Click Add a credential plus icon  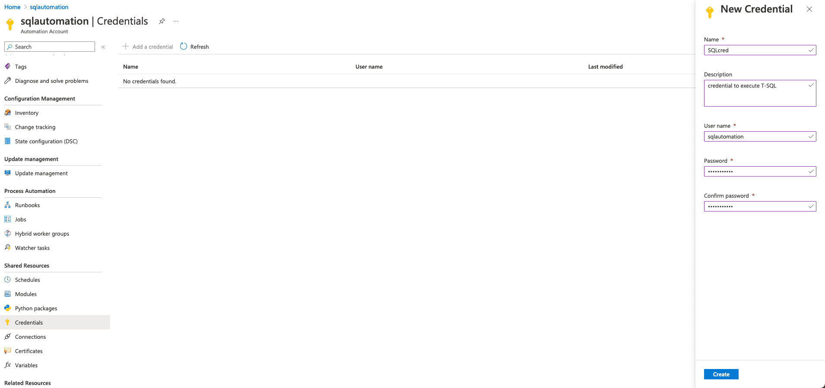(126, 47)
